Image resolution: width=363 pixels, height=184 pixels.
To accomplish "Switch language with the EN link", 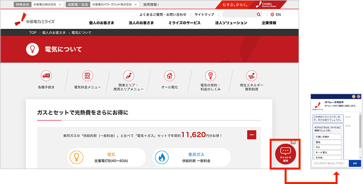I will [278, 14].
